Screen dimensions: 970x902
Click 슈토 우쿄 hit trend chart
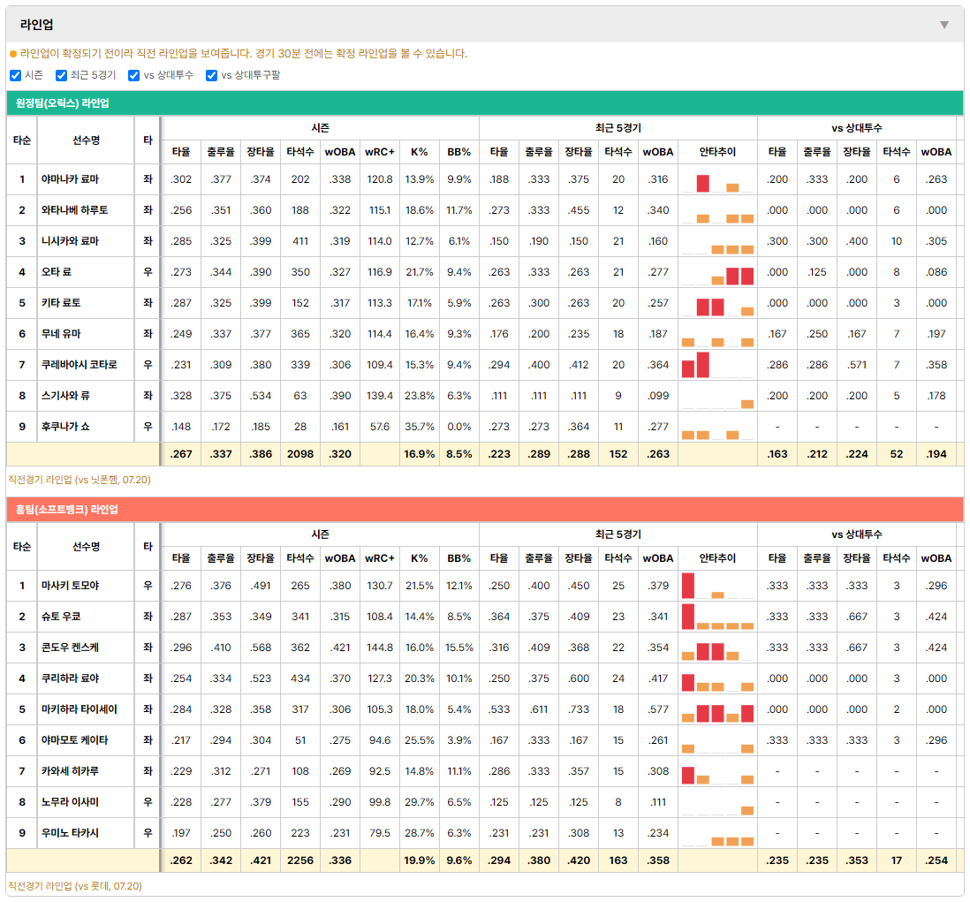click(x=717, y=618)
